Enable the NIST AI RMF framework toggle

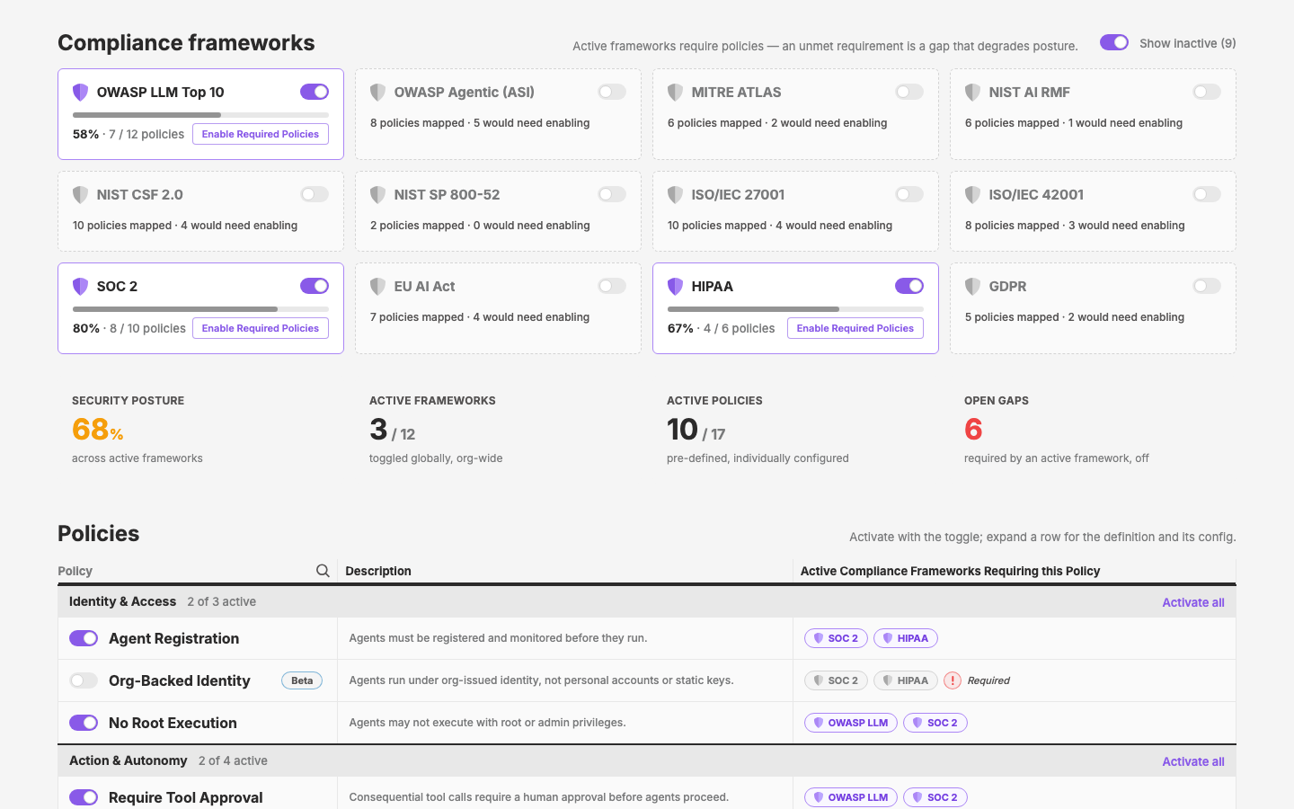click(1207, 92)
